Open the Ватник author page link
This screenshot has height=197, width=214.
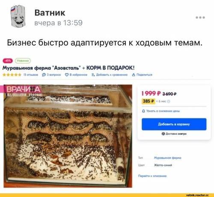[x=50, y=12]
